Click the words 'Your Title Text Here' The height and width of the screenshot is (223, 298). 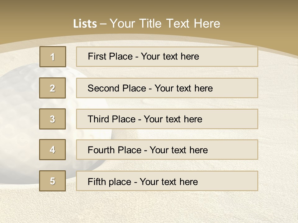[x=165, y=24]
